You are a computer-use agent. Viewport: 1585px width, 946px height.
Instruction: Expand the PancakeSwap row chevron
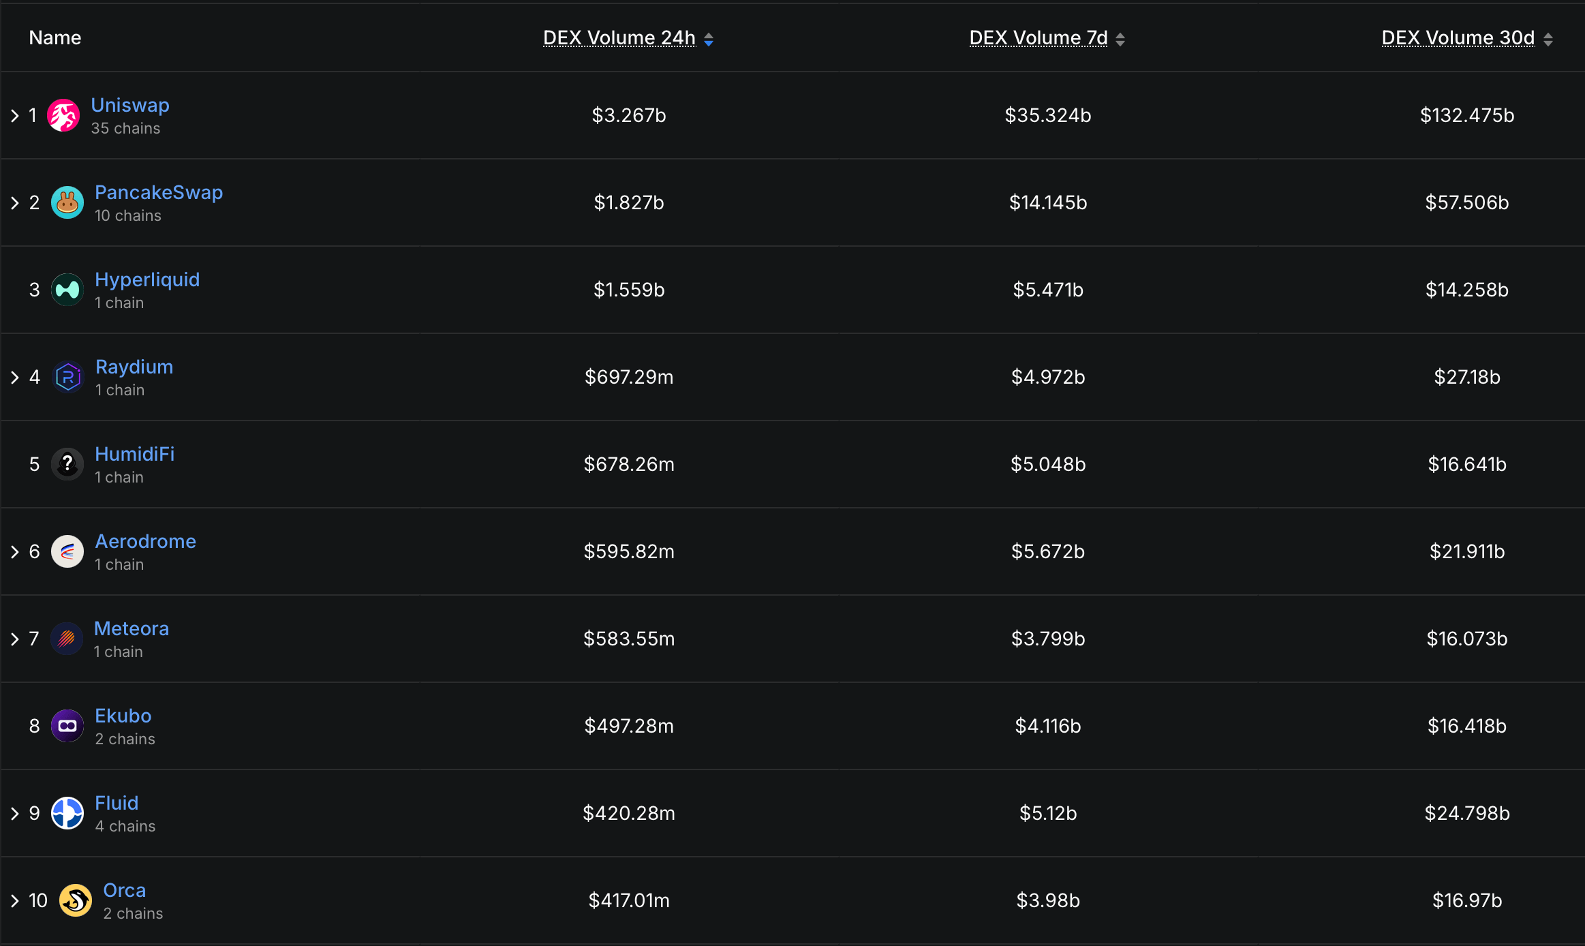click(x=15, y=203)
